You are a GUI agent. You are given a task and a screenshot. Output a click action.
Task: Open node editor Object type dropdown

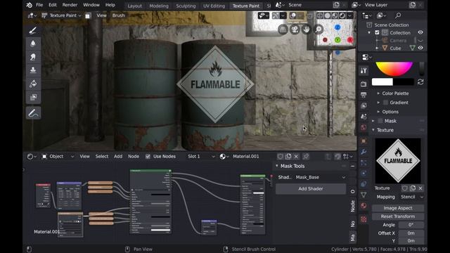tap(58, 156)
